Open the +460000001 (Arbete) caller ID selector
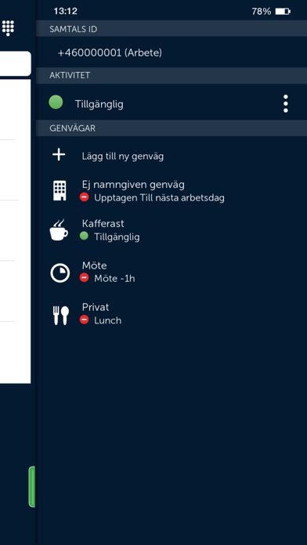 coord(172,52)
